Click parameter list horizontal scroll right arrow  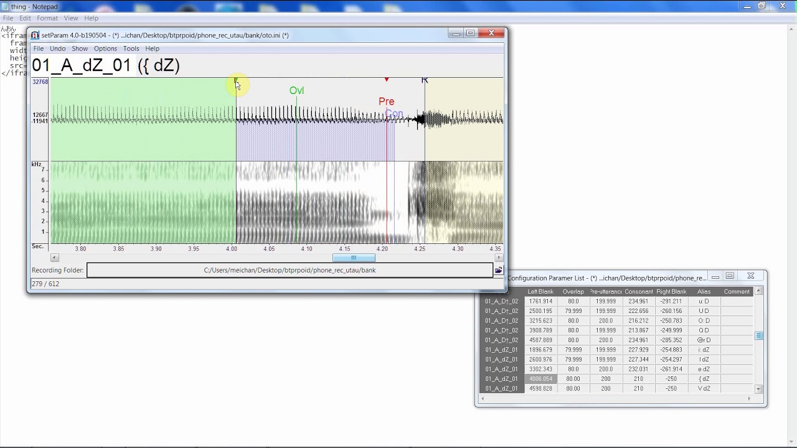tap(749, 399)
